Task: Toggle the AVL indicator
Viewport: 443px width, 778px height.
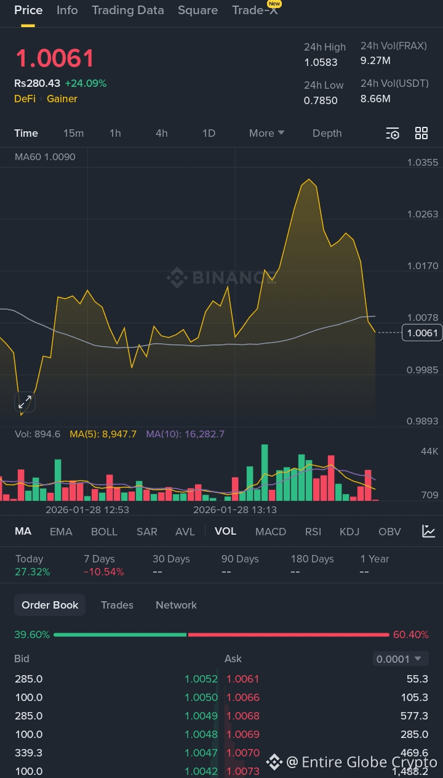Action: (185, 532)
